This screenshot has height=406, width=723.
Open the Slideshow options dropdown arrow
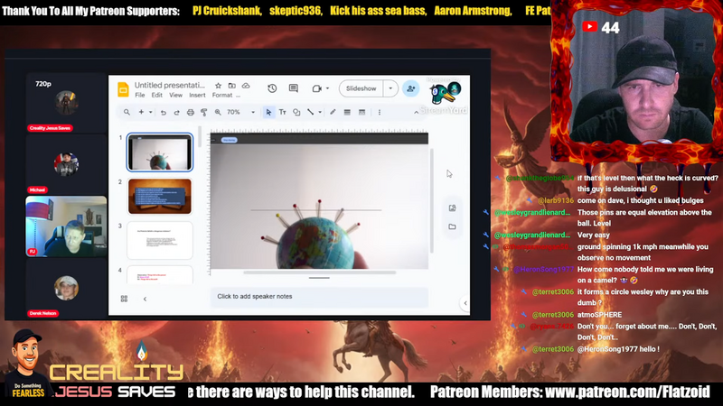[x=390, y=88]
